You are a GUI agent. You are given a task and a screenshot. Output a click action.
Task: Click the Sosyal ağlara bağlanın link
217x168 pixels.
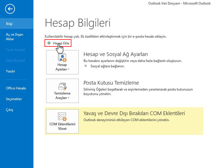click(x=108, y=66)
